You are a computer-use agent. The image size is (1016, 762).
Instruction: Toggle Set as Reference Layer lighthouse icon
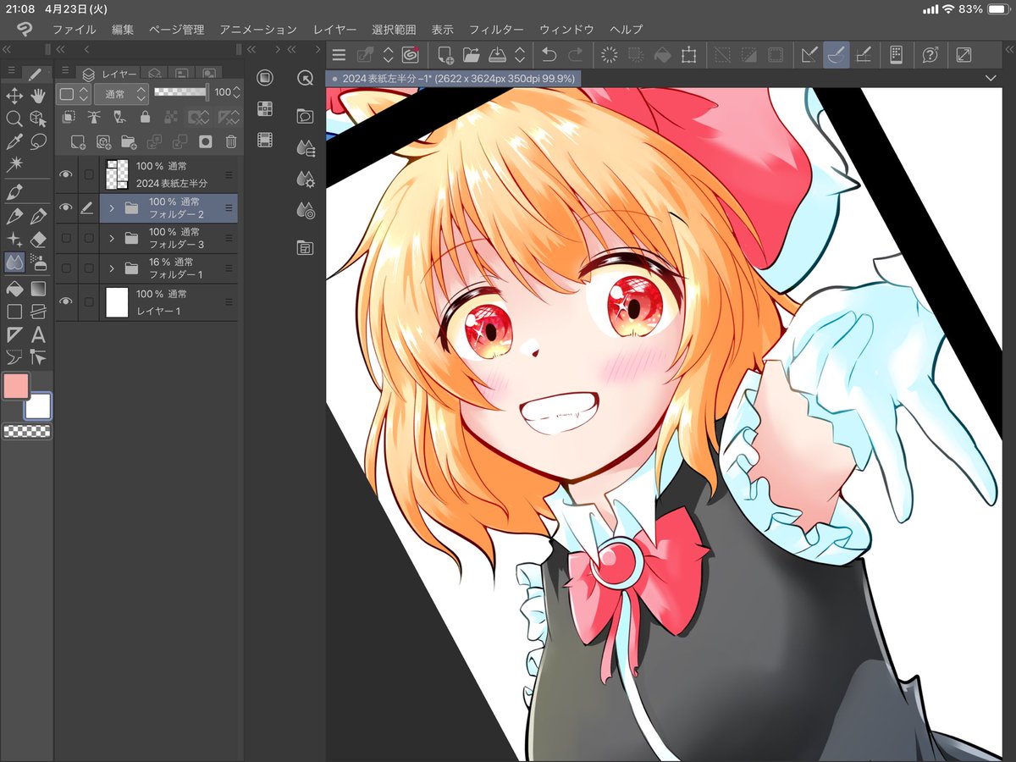tap(94, 117)
